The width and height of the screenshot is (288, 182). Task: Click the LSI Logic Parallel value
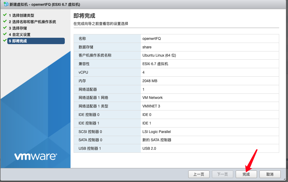pos(157,131)
